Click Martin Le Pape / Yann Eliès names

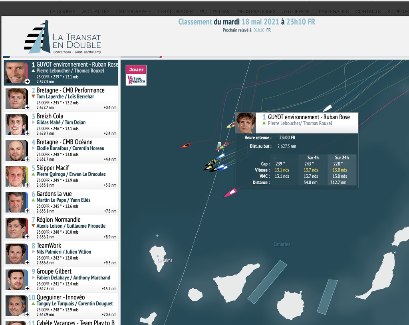64,200
